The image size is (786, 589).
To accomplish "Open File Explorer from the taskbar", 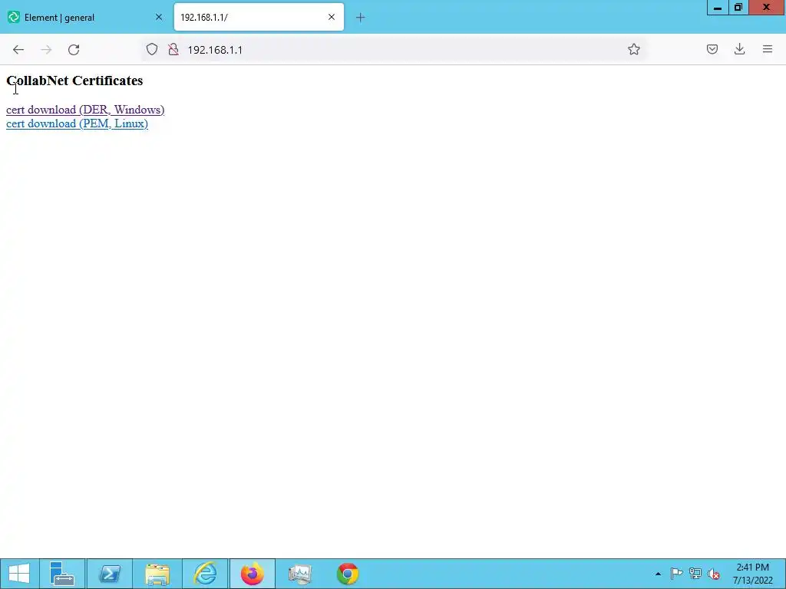I will 157,574.
